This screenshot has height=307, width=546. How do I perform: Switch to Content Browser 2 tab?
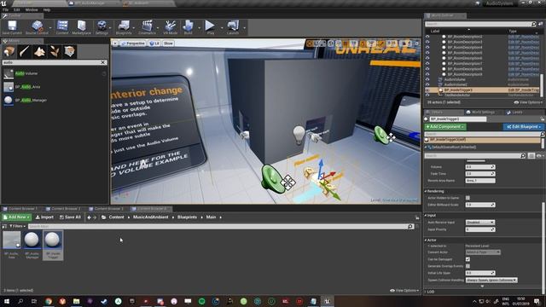click(64, 209)
